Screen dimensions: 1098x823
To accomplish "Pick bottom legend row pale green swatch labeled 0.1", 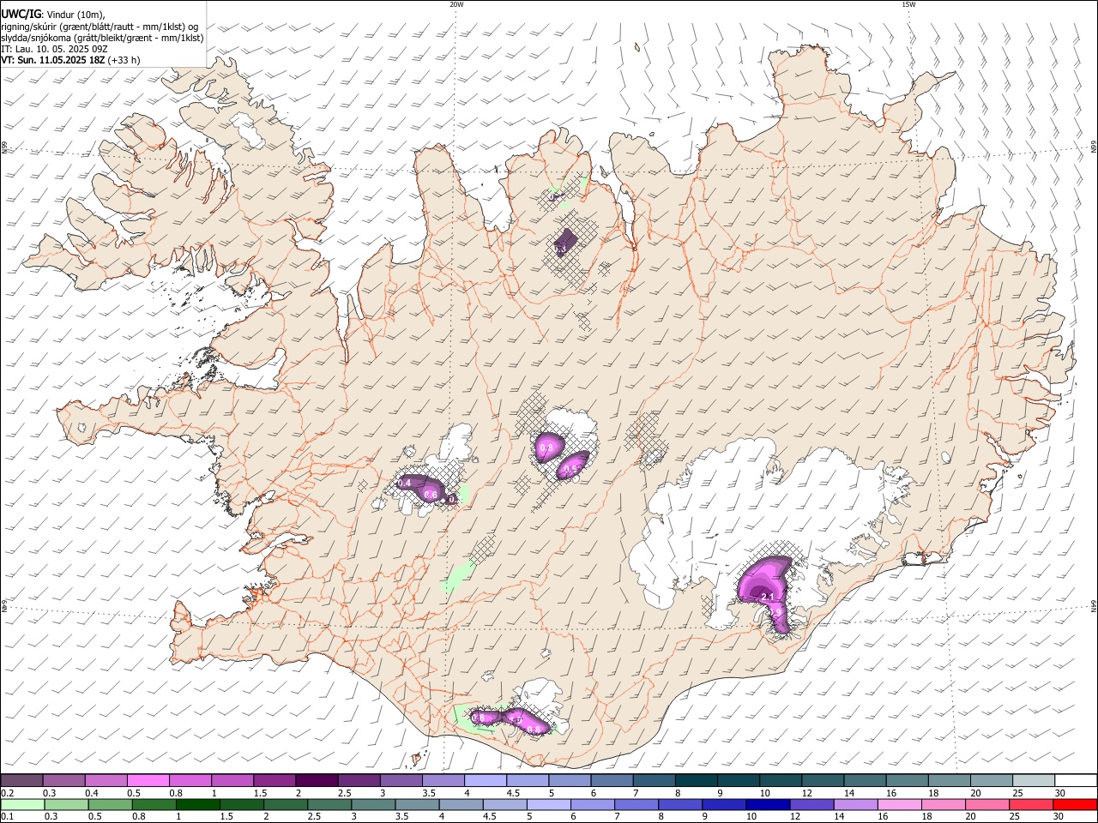I will point(22,804).
